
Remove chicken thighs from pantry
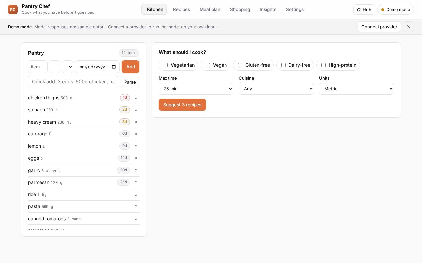[x=136, y=98]
